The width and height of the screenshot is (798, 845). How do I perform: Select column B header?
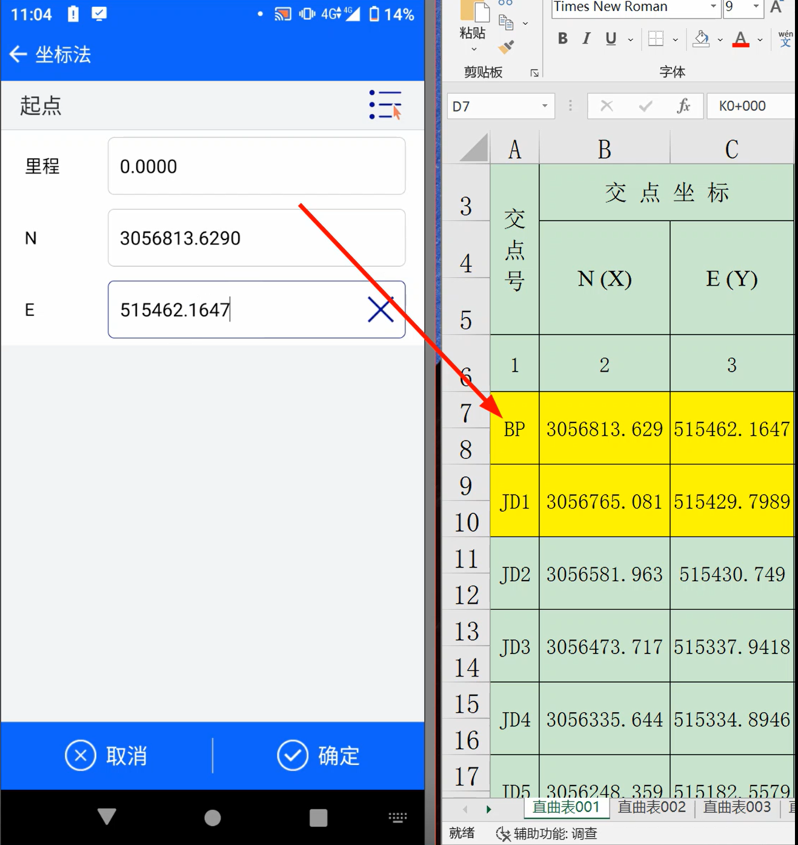point(605,149)
